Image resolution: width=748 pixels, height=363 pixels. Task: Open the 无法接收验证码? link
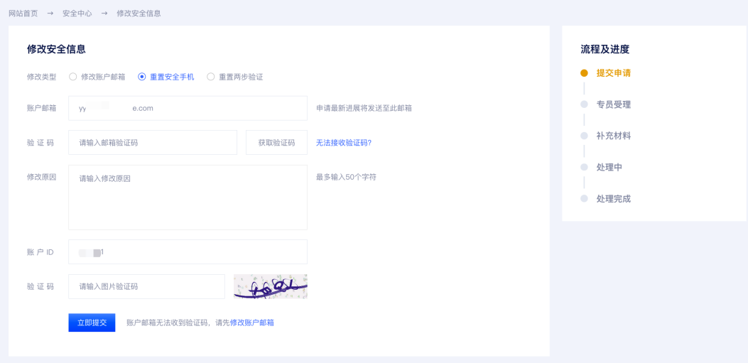click(x=344, y=143)
